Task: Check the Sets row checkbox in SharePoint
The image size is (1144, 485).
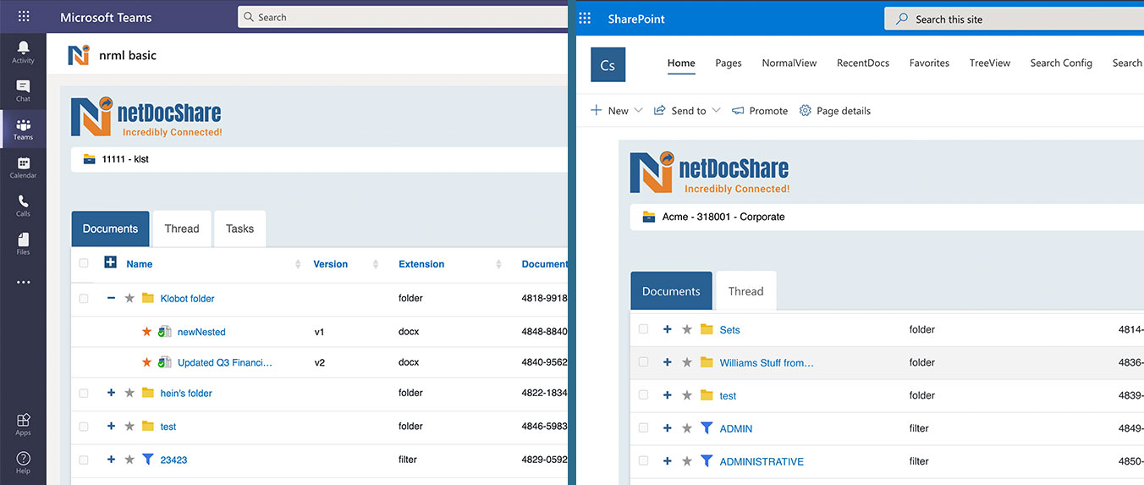Action: 643,329
